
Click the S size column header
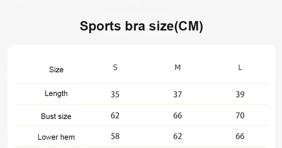[x=115, y=67]
